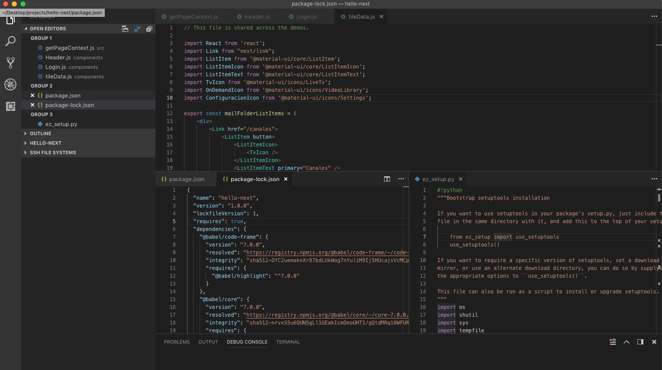The image size is (662, 370).
Task: Select tileData.js in Open Editors list
Action: pos(88,76)
